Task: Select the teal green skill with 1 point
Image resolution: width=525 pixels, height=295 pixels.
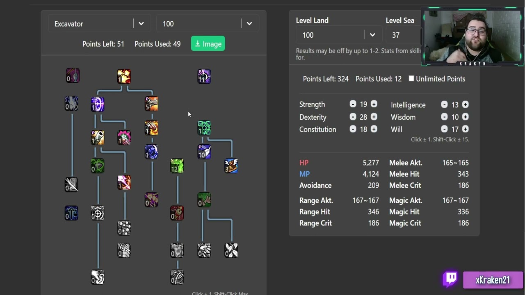Action: (x=204, y=128)
